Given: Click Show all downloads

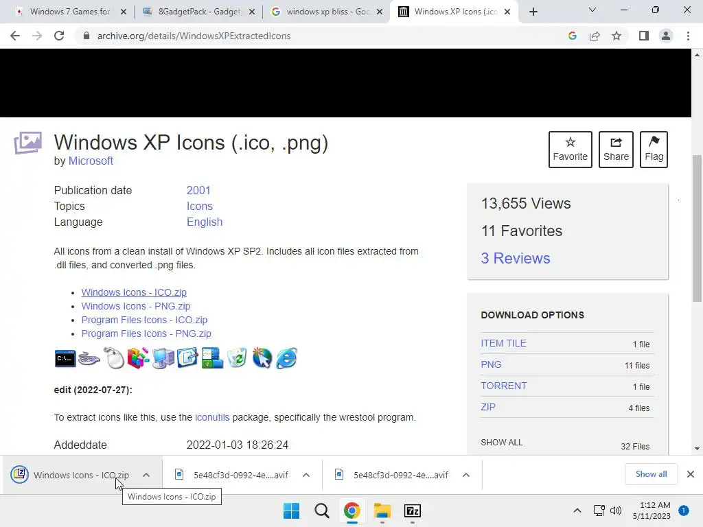Looking at the screenshot, I should pos(651,474).
